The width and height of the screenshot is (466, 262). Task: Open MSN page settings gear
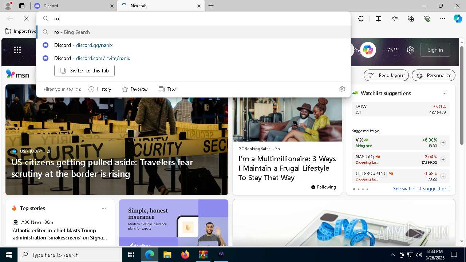(x=410, y=50)
